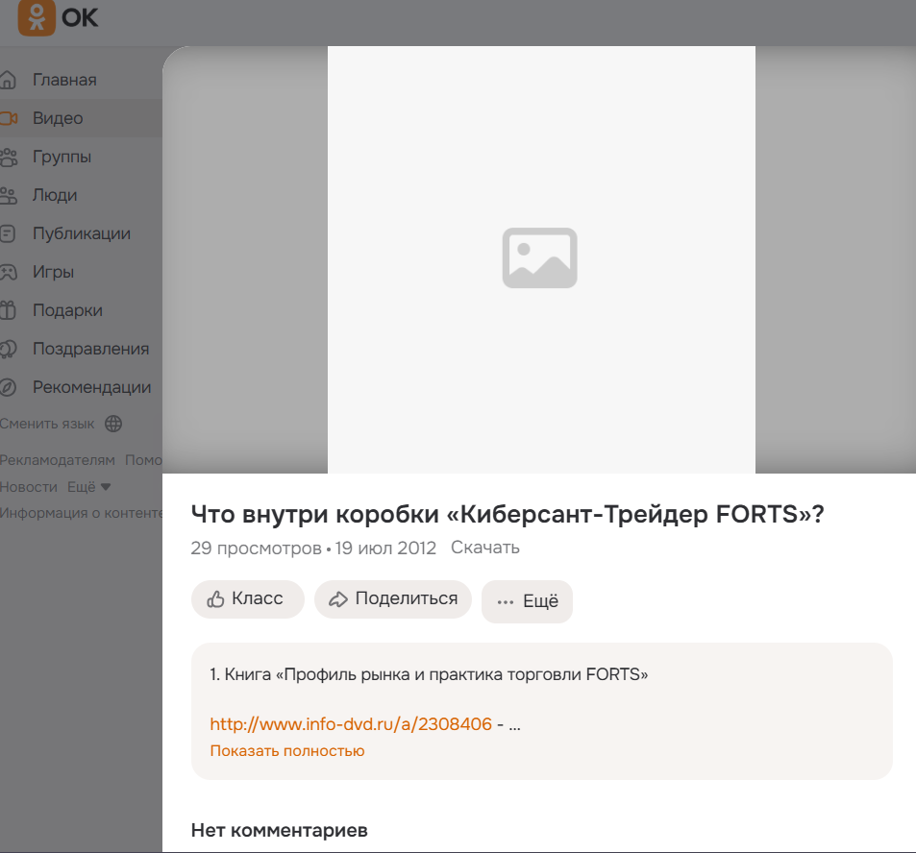Click the gamepad icon beside Игры

click(x=9, y=272)
